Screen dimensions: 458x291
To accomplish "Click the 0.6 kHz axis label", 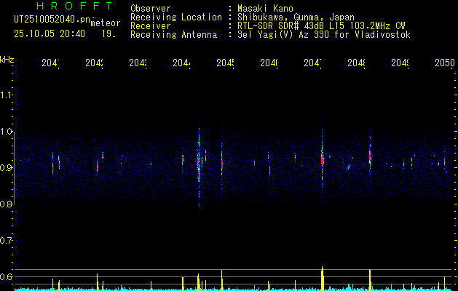I will 6,276.
